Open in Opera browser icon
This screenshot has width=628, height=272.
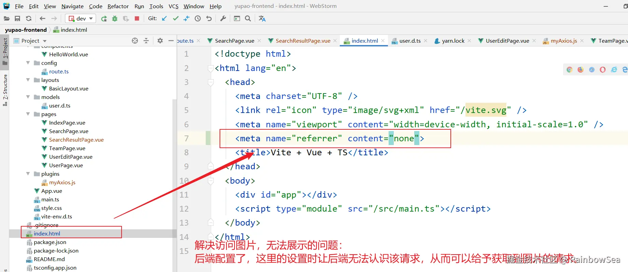coord(603,70)
